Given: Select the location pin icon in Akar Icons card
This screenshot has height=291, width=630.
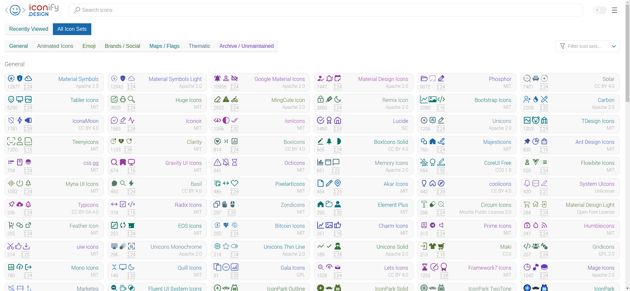Looking at the screenshot, I should tap(338, 183).
